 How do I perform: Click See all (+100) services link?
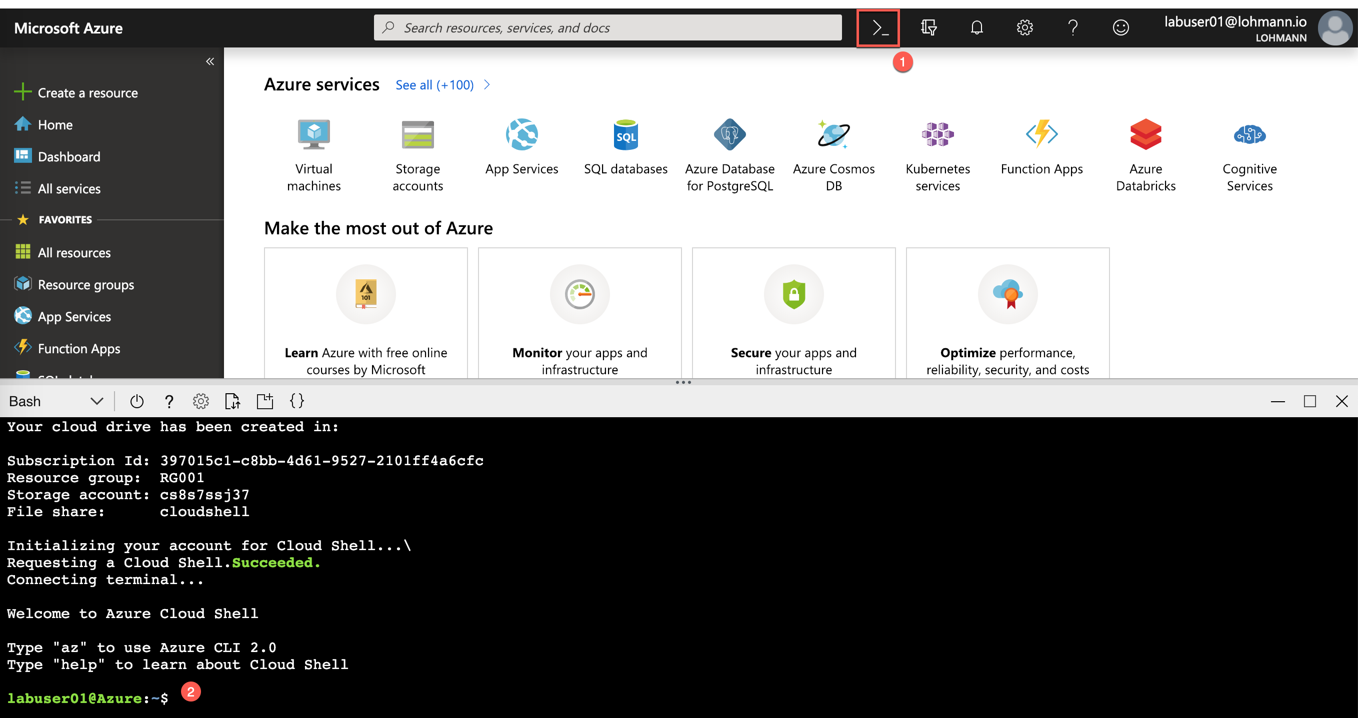pyautogui.click(x=434, y=85)
